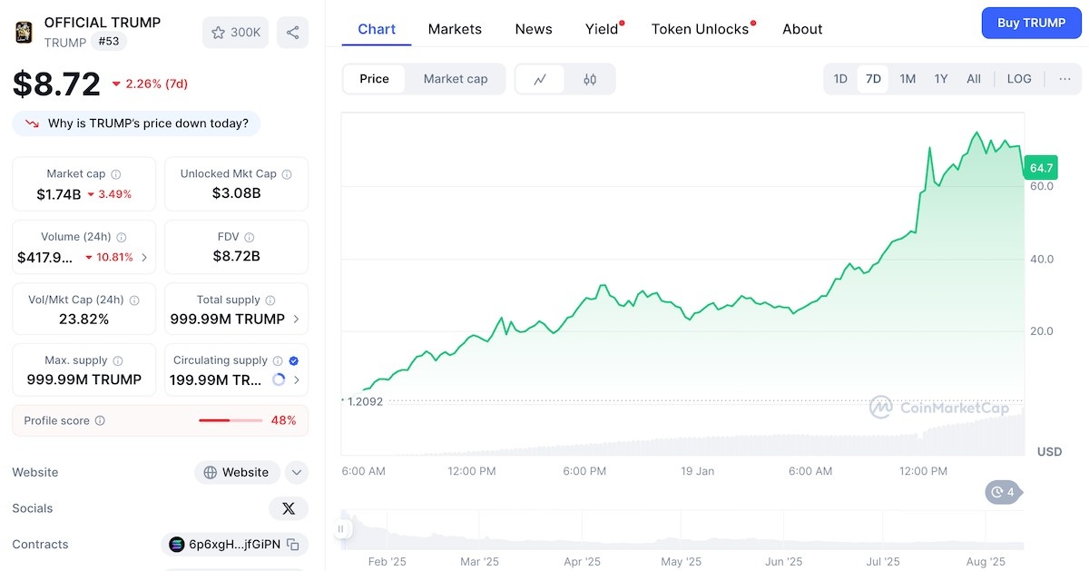Toggle the LOG scale option
This screenshot has height=571, width=1089.
pyautogui.click(x=1019, y=79)
